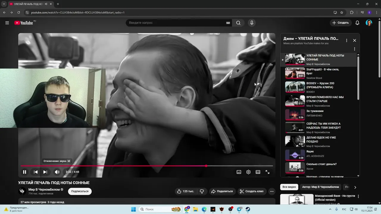381x214 pixels.
Task: Open YouTube notifications bell
Action: 357,23
